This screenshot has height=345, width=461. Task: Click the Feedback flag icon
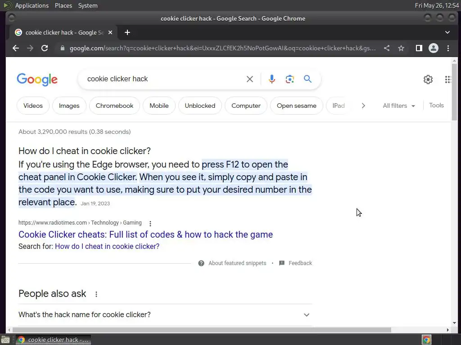pos(282,263)
